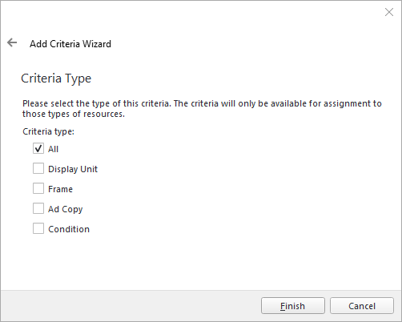Click the instruction paragraph about criteria assignment
The image size is (402, 322).
(x=202, y=109)
